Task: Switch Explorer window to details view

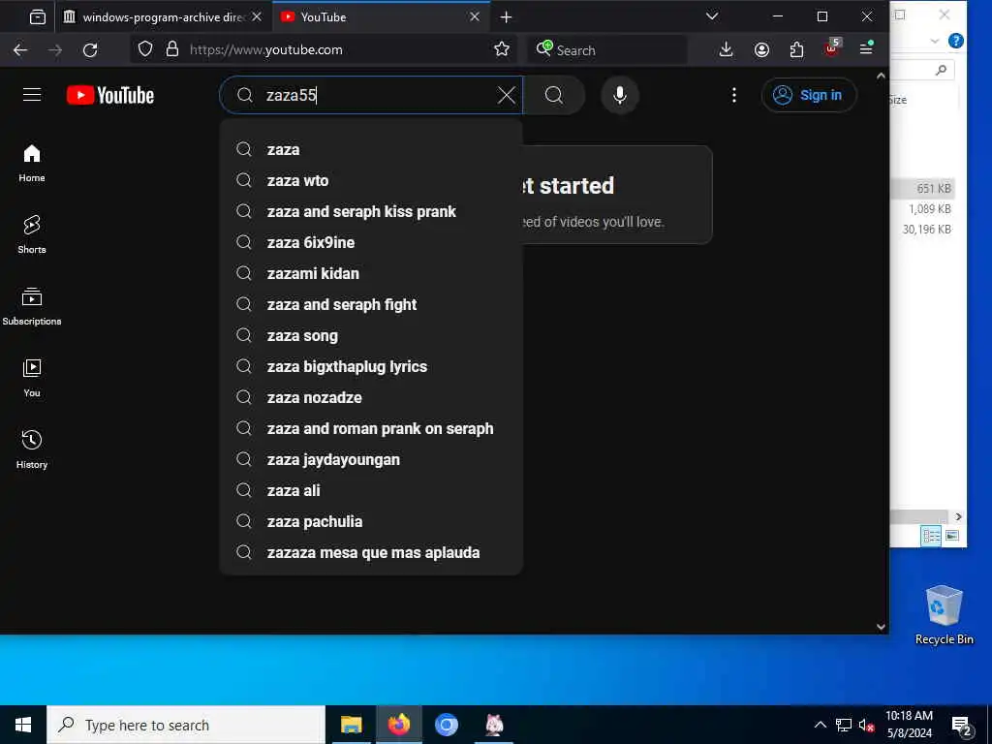Action: pyautogui.click(x=931, y=536)
